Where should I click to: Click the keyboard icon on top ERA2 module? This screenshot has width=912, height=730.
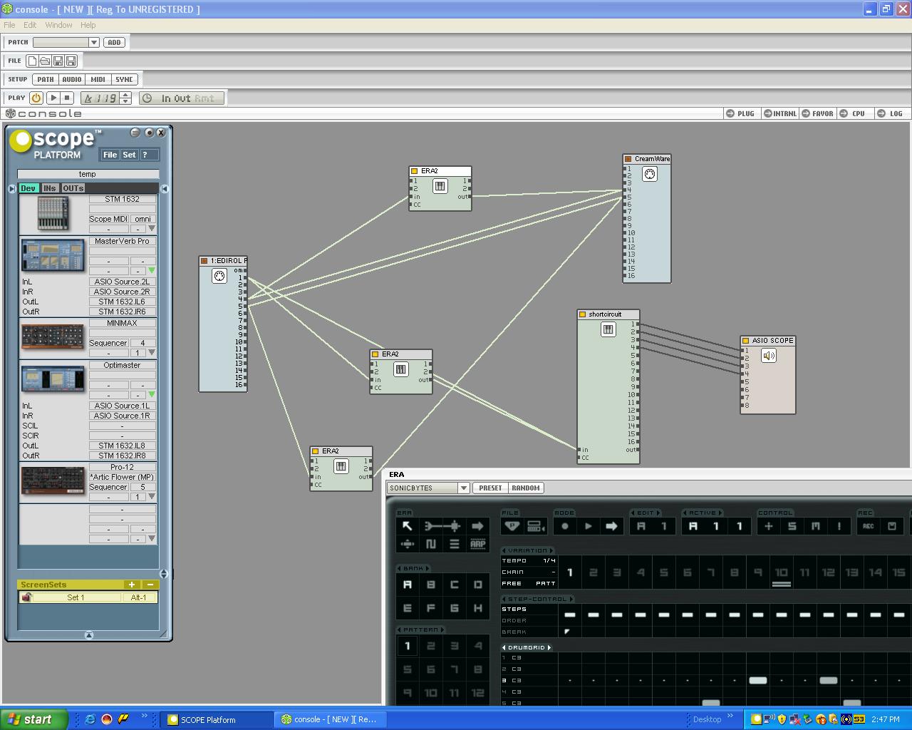[440, 186]
